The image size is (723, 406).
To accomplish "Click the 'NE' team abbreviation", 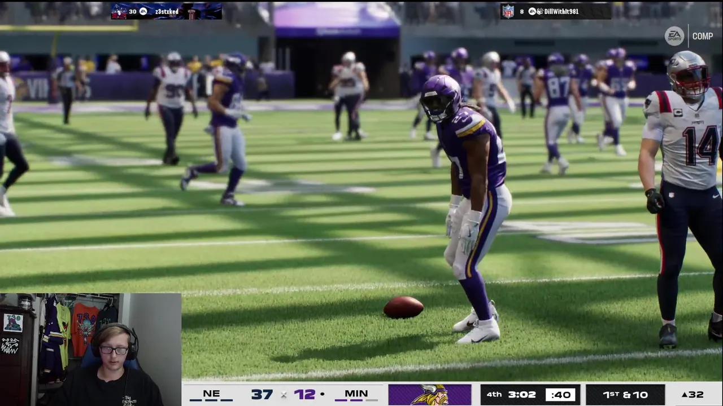I will 211,394.
